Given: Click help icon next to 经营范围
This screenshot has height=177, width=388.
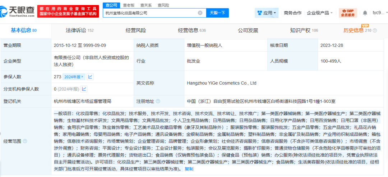Looking at the screenshot, I should pyautogui.click(x=25, y=141).
